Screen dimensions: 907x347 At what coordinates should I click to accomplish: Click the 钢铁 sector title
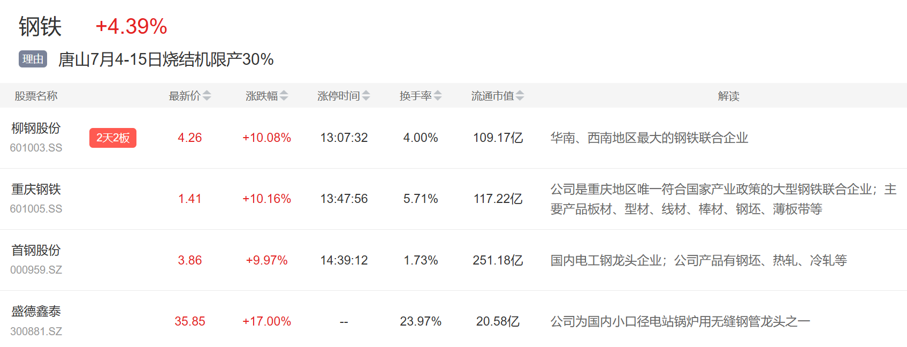[x=40, y=26]
